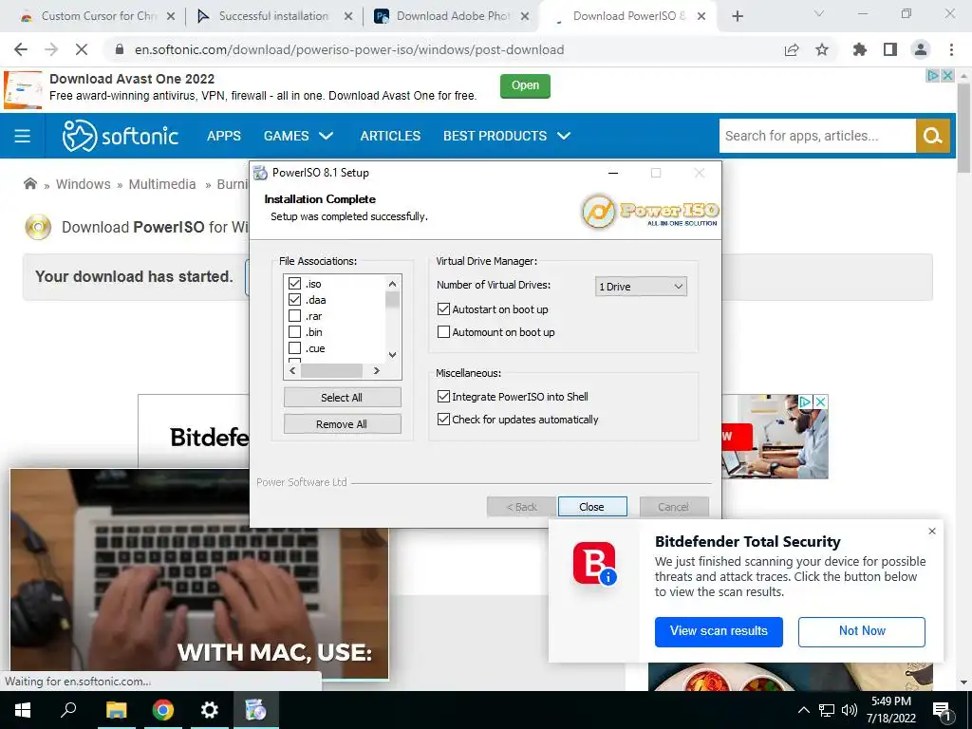This screenshot has height=729, width=972.
Task: Open Windows taskbar search
Action: [x=68, y=710]
